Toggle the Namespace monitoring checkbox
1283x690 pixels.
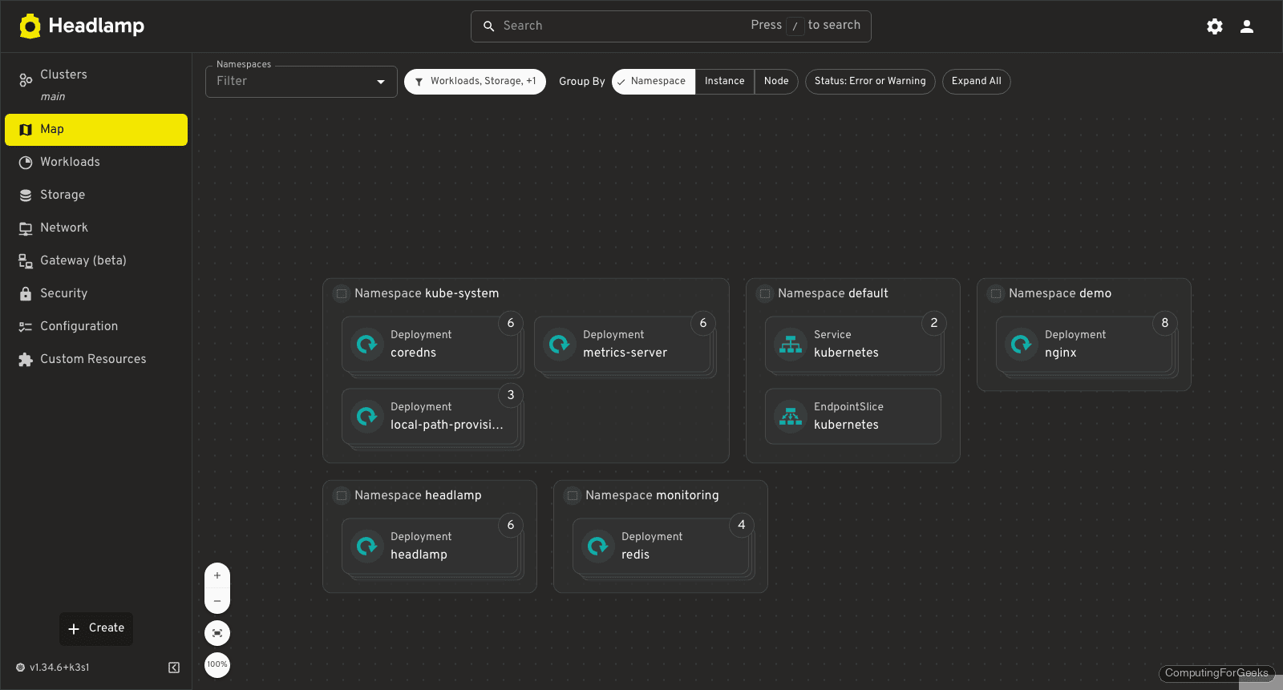point(573,496)
